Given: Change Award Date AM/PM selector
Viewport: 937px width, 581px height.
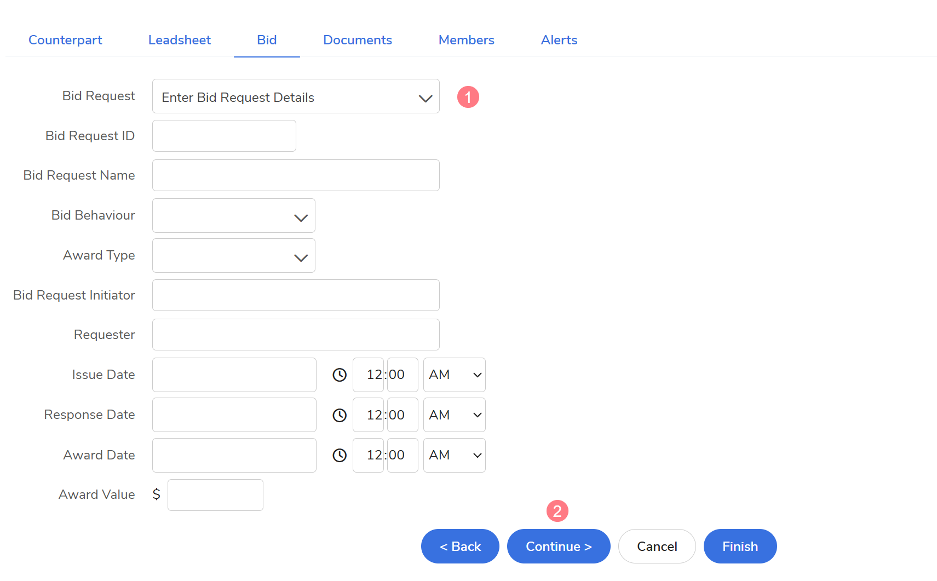Looking at the screenshot, I should (455, 456).
